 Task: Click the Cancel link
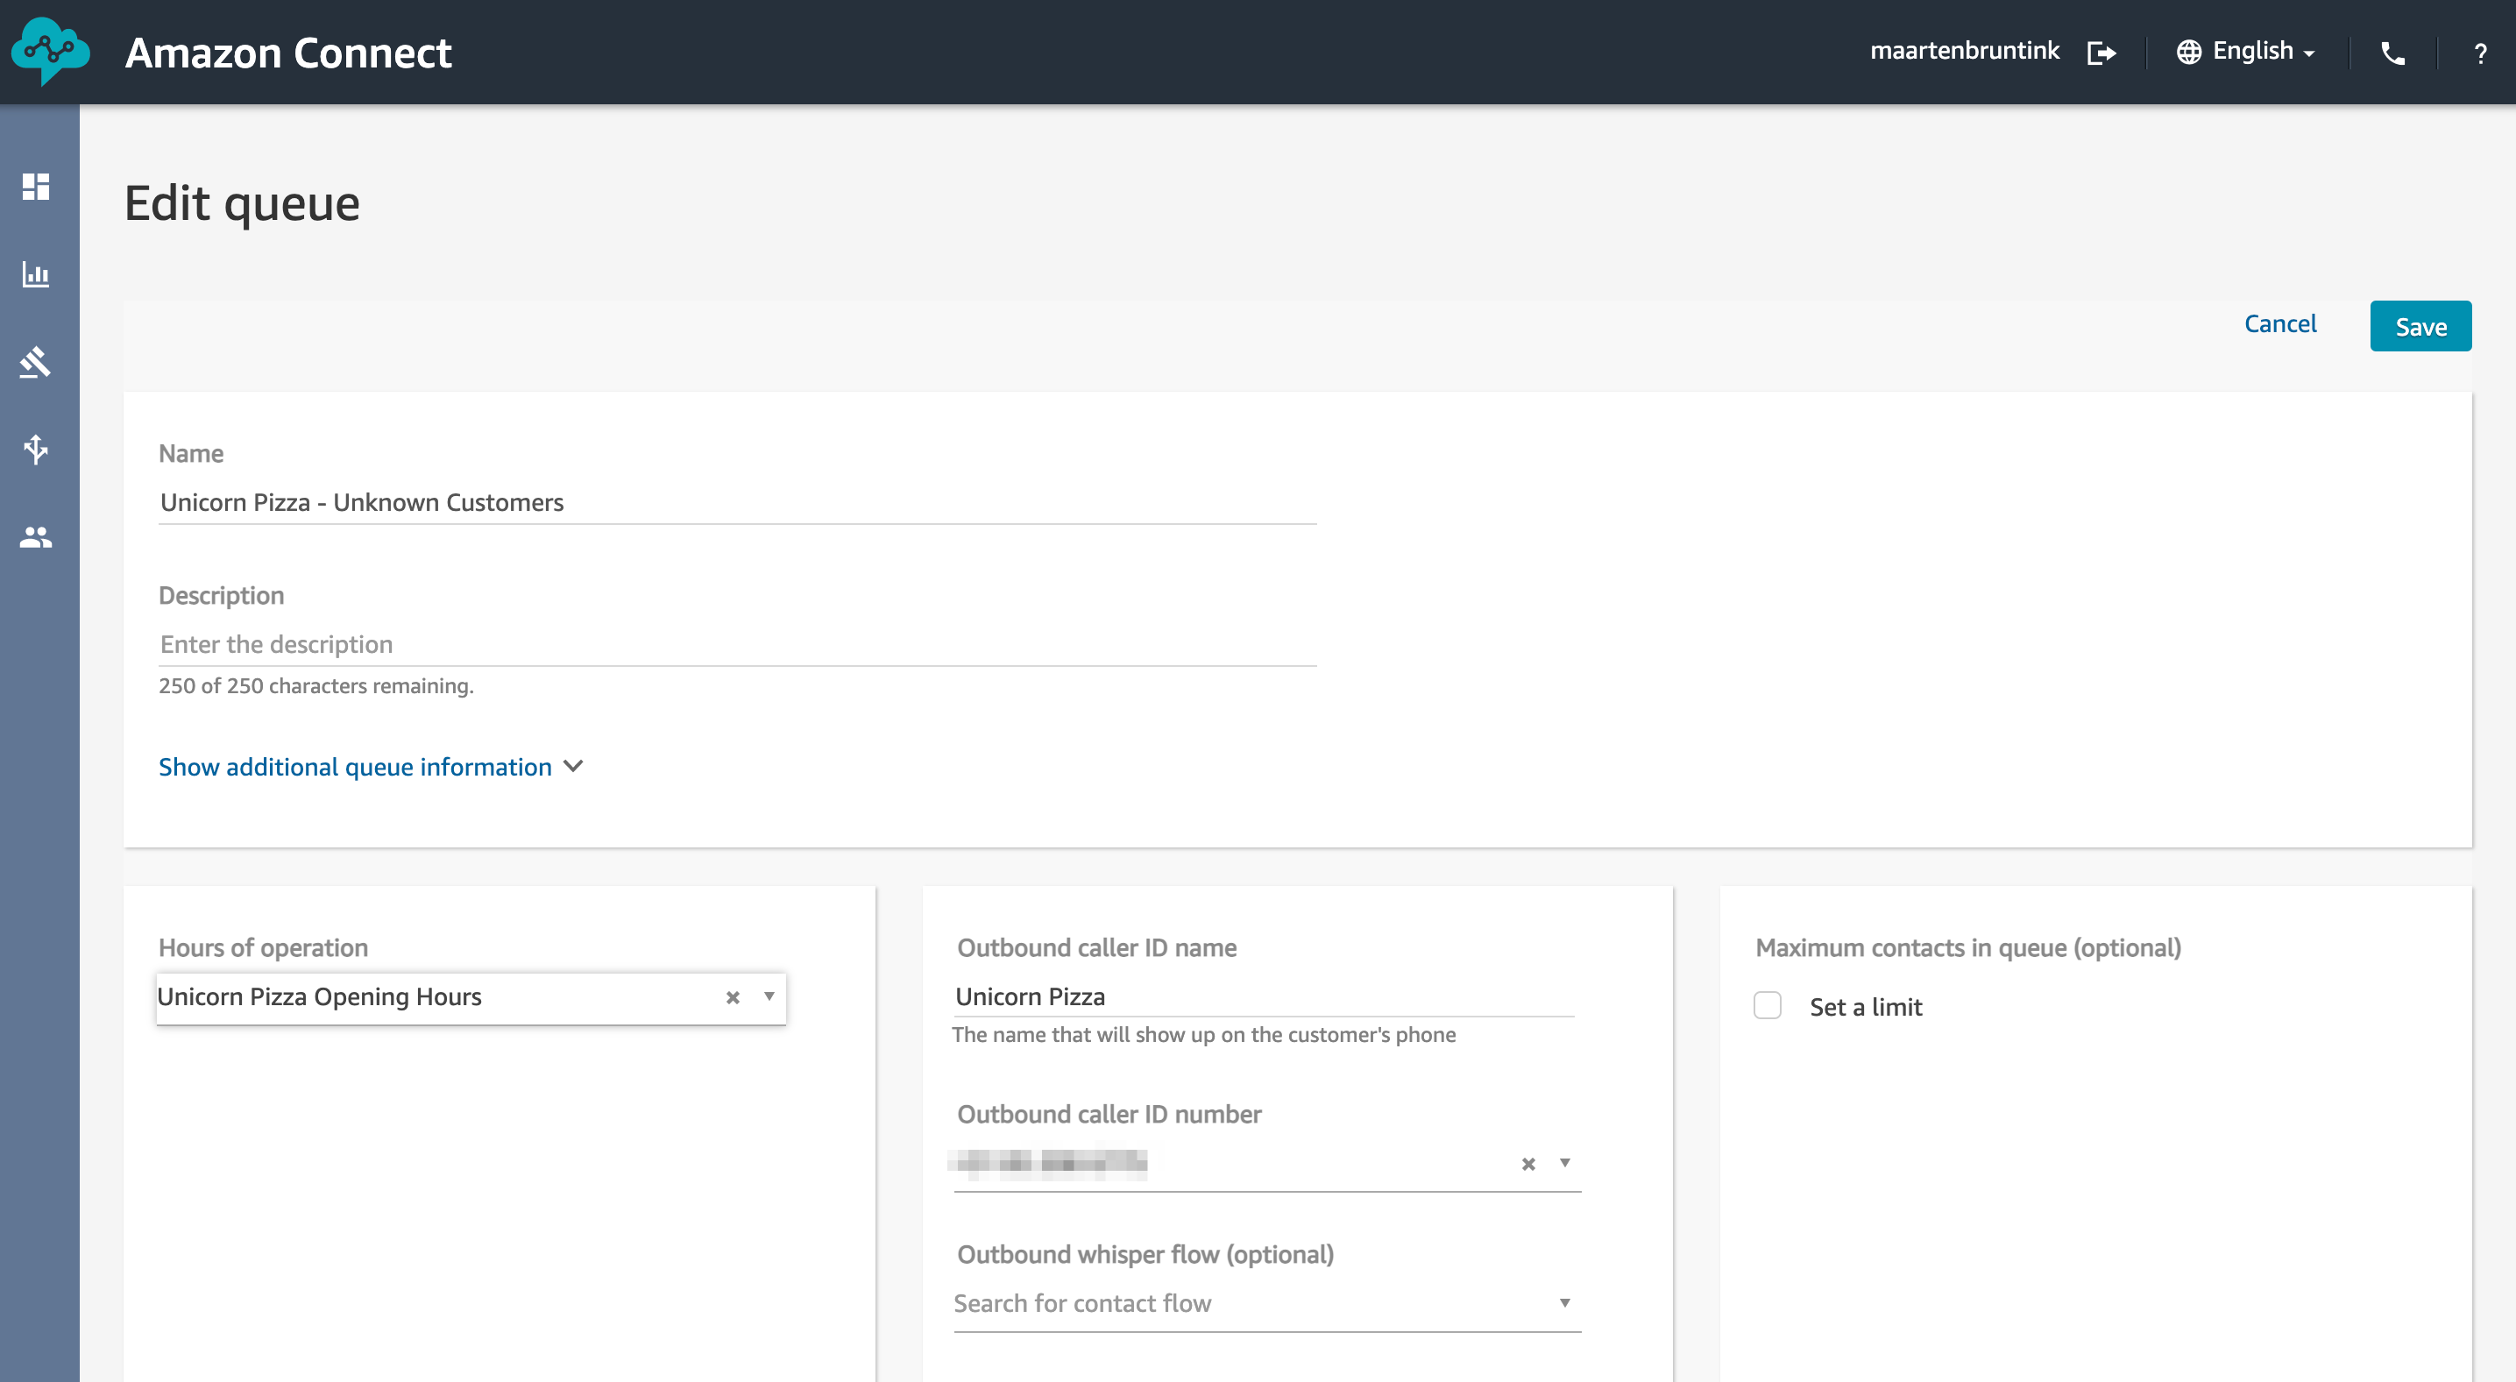click(x=2279, y=324)
